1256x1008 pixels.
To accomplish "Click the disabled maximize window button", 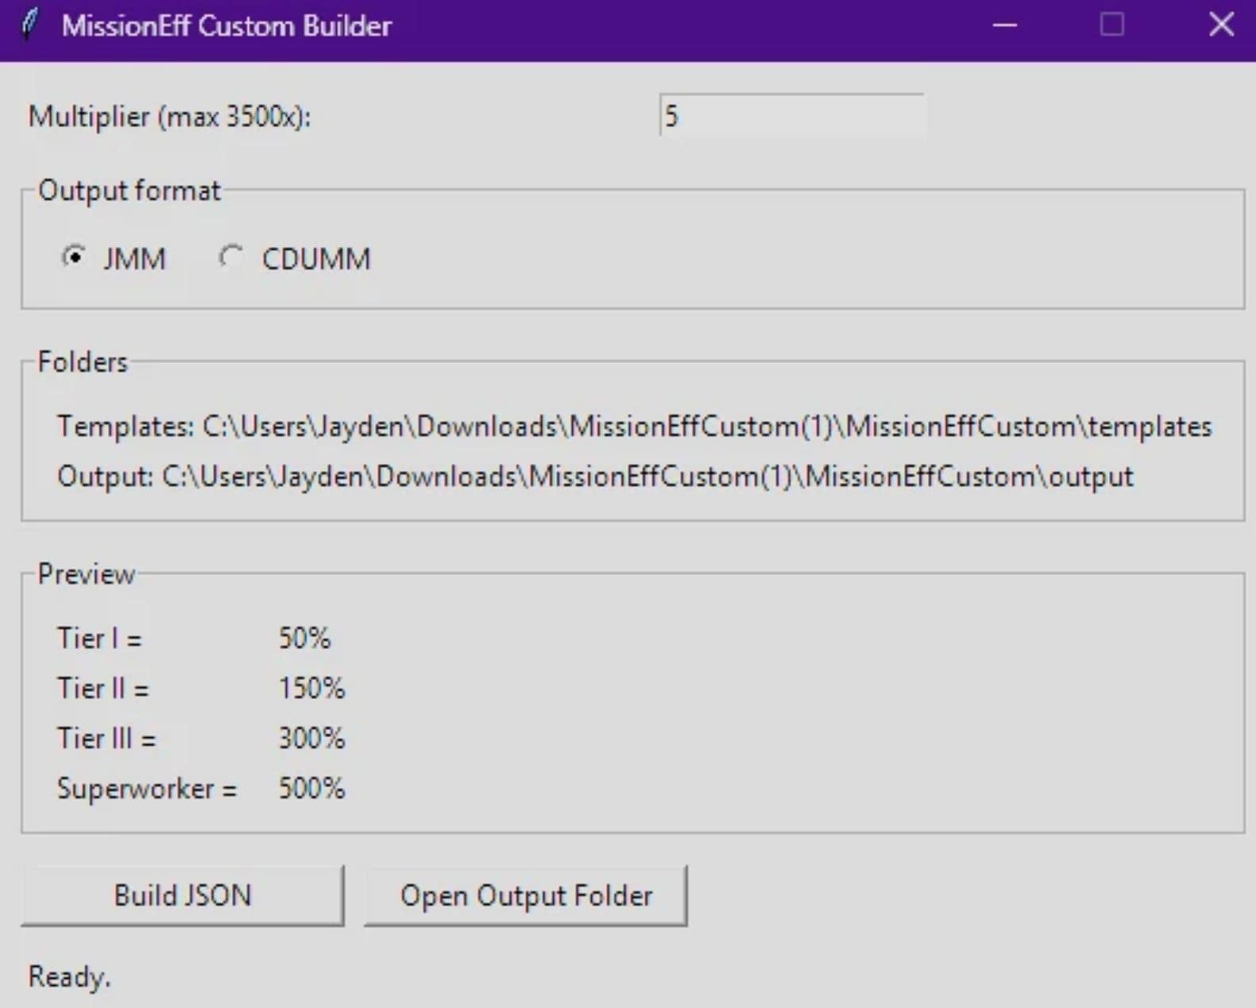I will (1111, 25).
